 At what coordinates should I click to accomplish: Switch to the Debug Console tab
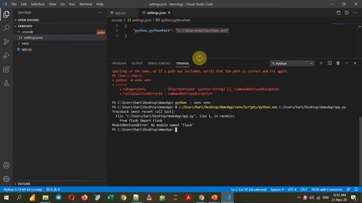point(159,63)
